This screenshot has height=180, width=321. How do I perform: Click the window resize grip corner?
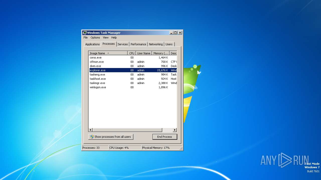(181, 148)
